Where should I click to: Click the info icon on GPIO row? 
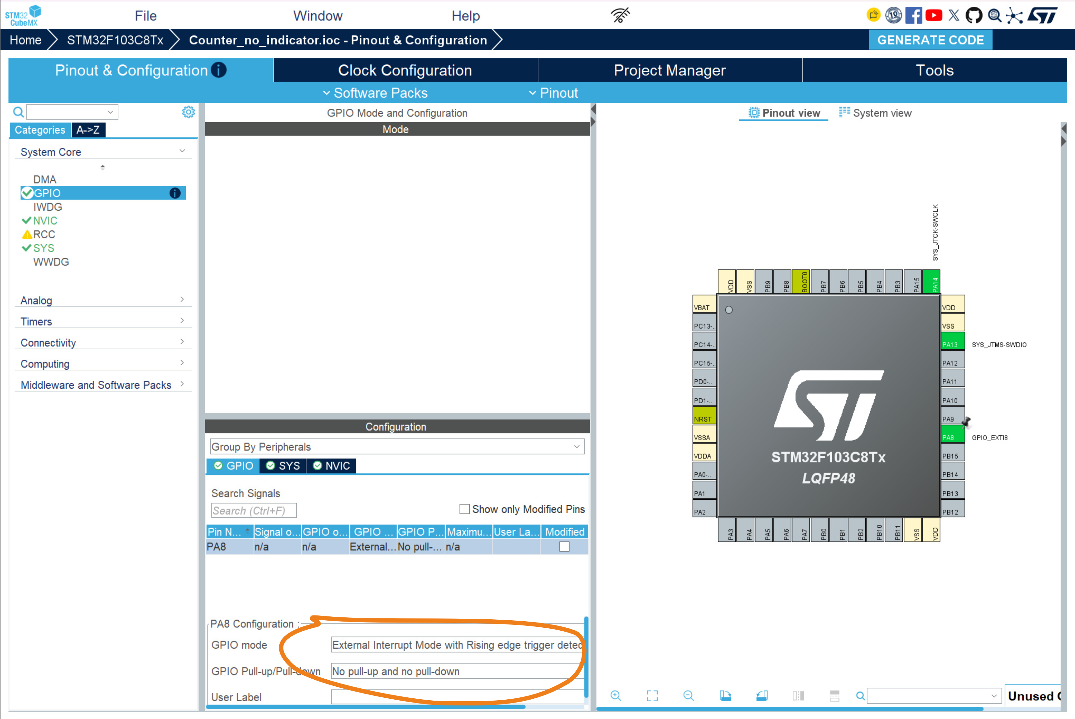(175, 193)
